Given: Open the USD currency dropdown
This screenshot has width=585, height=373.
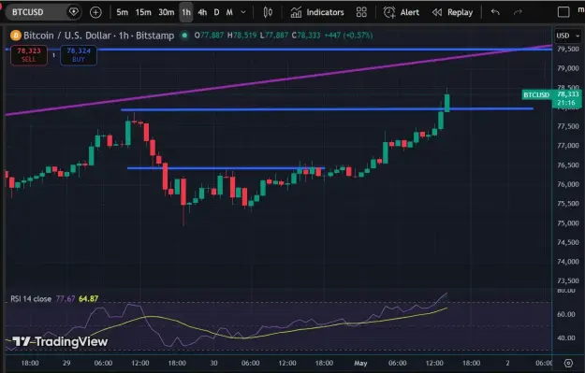Looking at the screenshot, I should (x=568, y=36).
